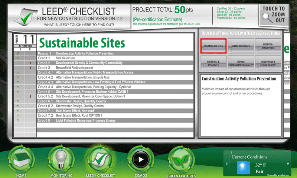This screenshot has width=297, height=178.
Task: Select Credit 1 Site Selection row
Action: pos(115,58)
